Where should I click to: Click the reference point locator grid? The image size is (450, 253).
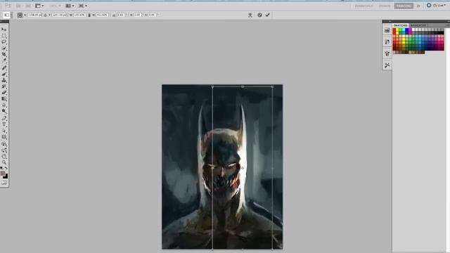[x=20, y=15]
